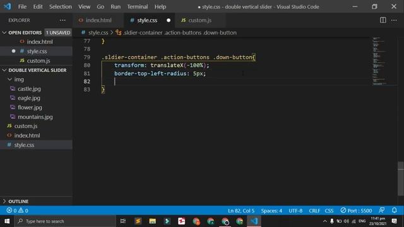Click the VS Code logo icon
The image size is (404, 227).
(x=7, y=6)
